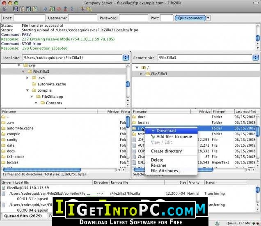This screenshot has width=261, height=226.
Task: Click the /FileZilla3/filezilla remote file entry
Action: coord(125,194)
